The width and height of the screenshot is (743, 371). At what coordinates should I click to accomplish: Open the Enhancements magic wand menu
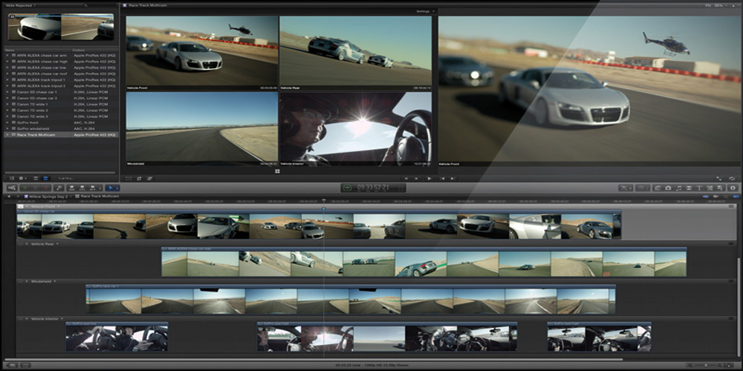point(627,188)
